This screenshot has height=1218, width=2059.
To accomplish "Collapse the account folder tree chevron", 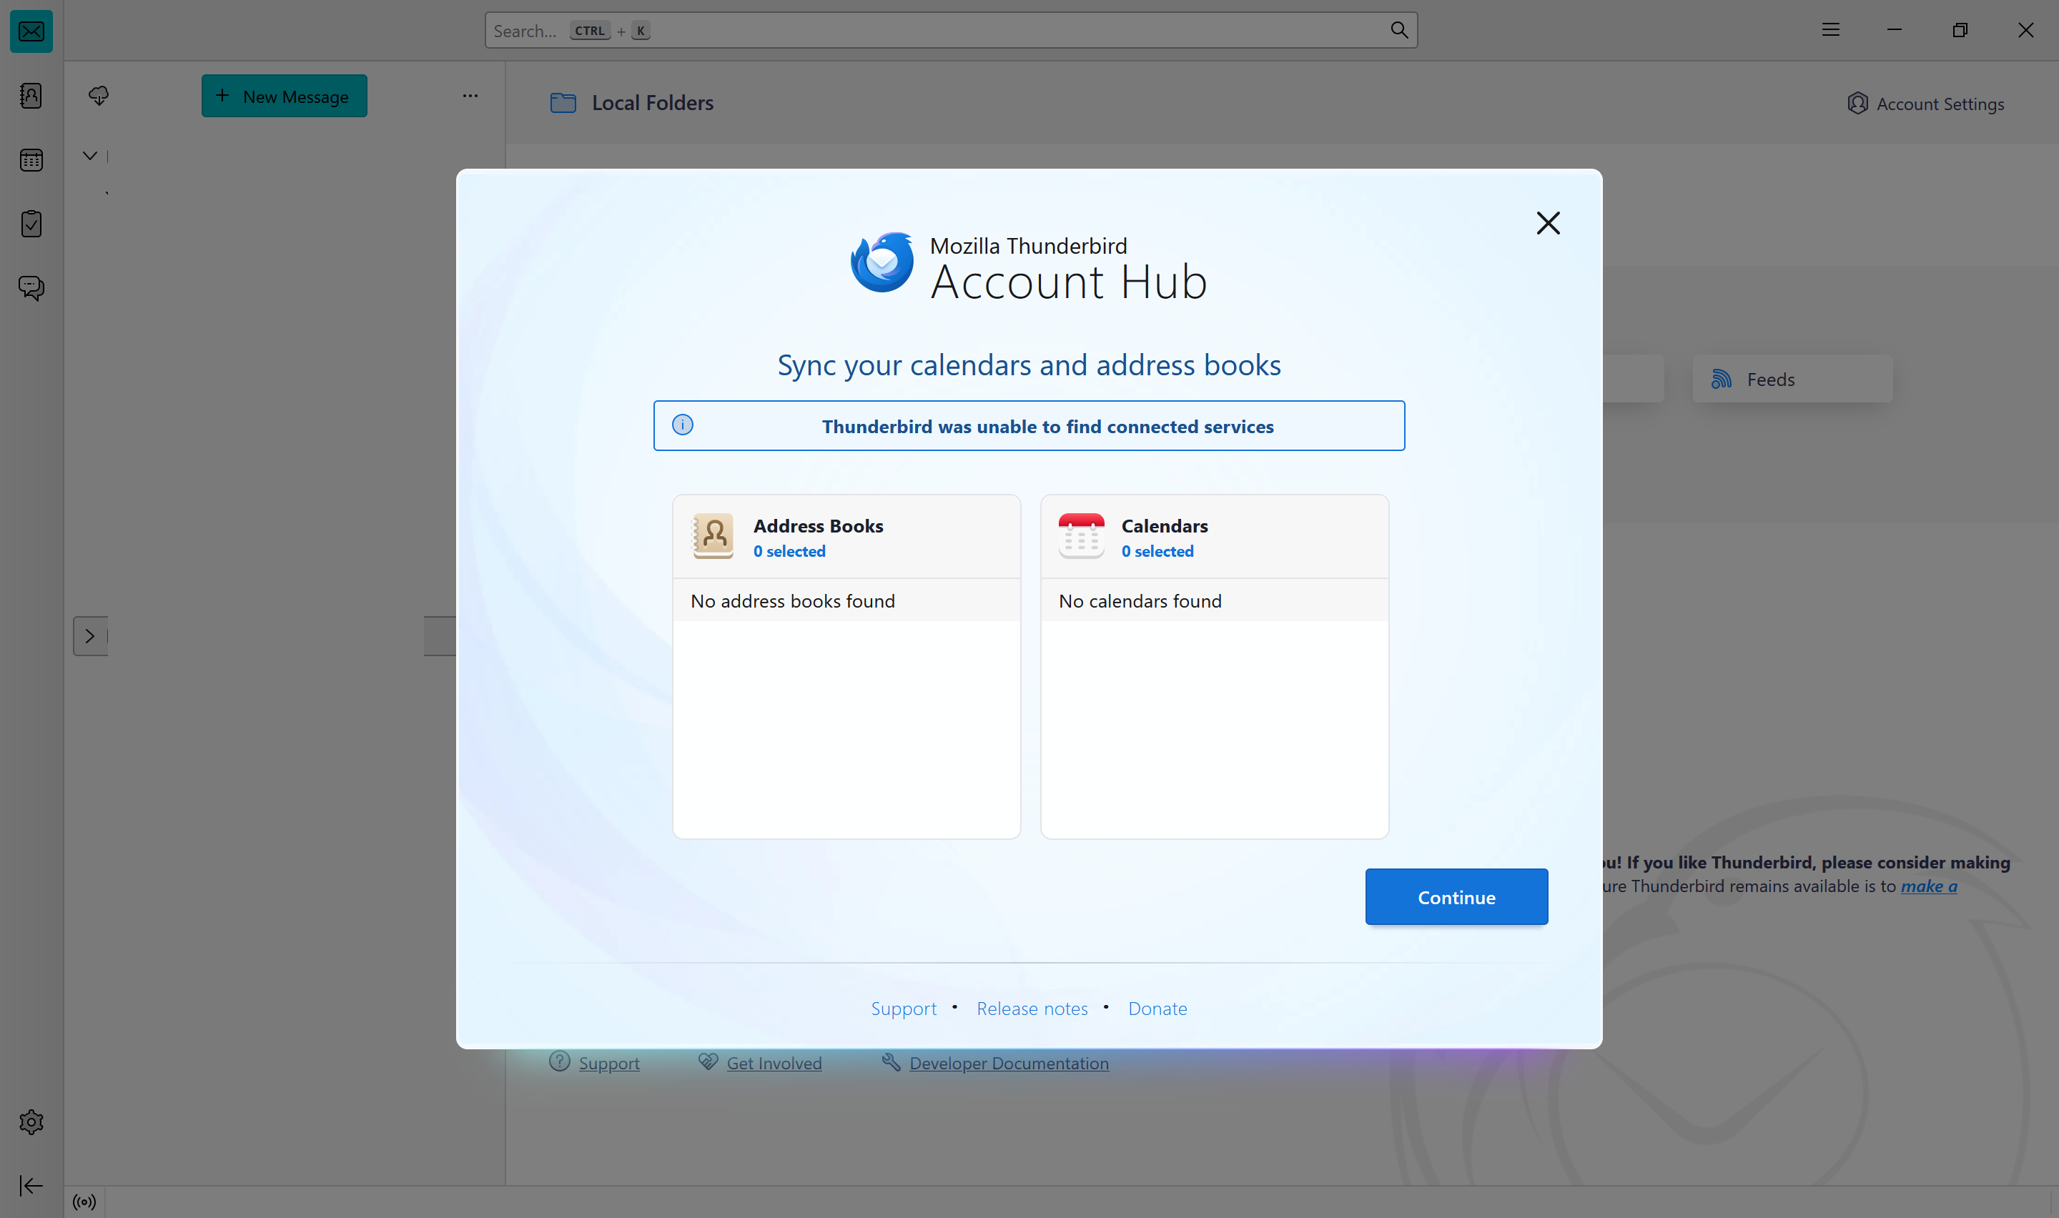I will [x=90, y=156].
